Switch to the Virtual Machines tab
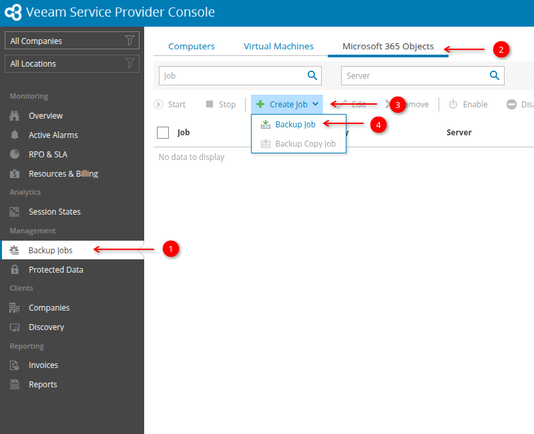This screenshot has height=434, width=534. [278, 47]
